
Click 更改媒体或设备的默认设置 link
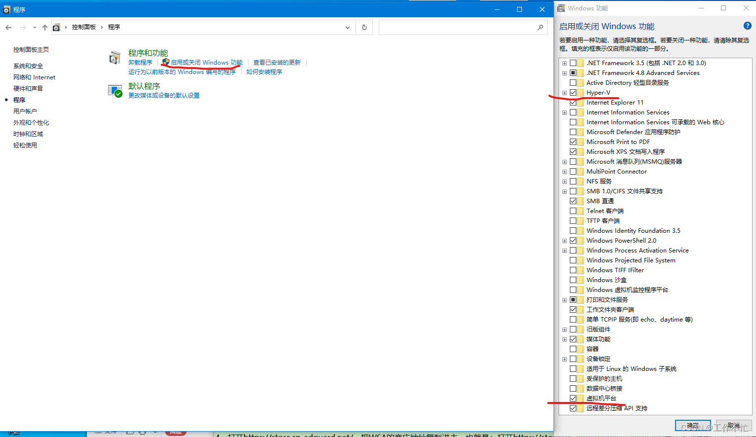tap(164, 96)
